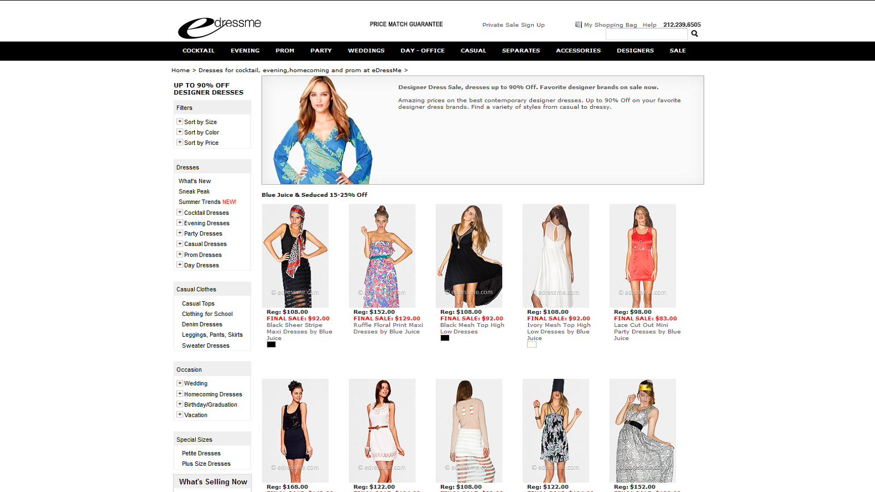Screen dimensions: 875x492
Task: Open the ACCESSORIES menu
Action: (x=578, y=51)
